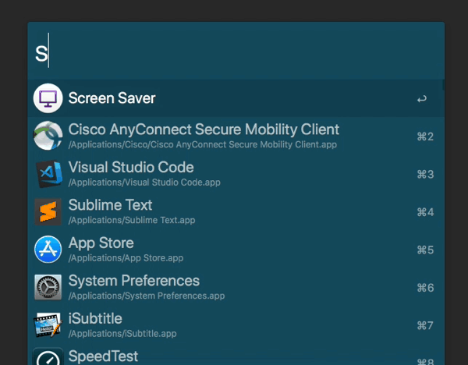Click the ⌘7 shortcut label
The image size is (468, 365).
pyautogui.click(x=425, y=325)
